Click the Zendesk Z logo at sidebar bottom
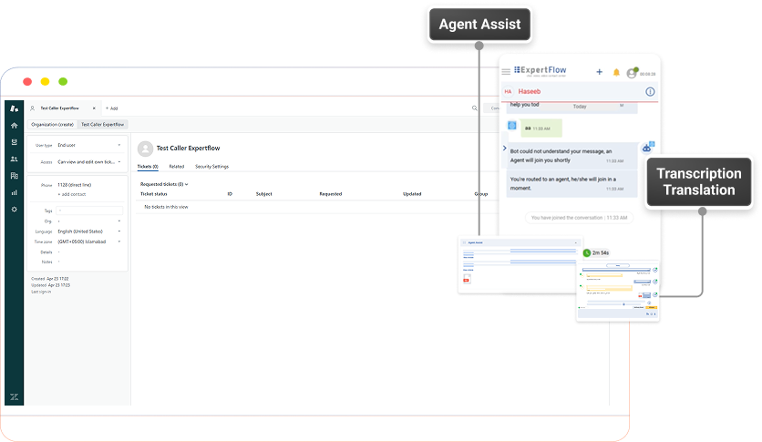 click(14, 396)
